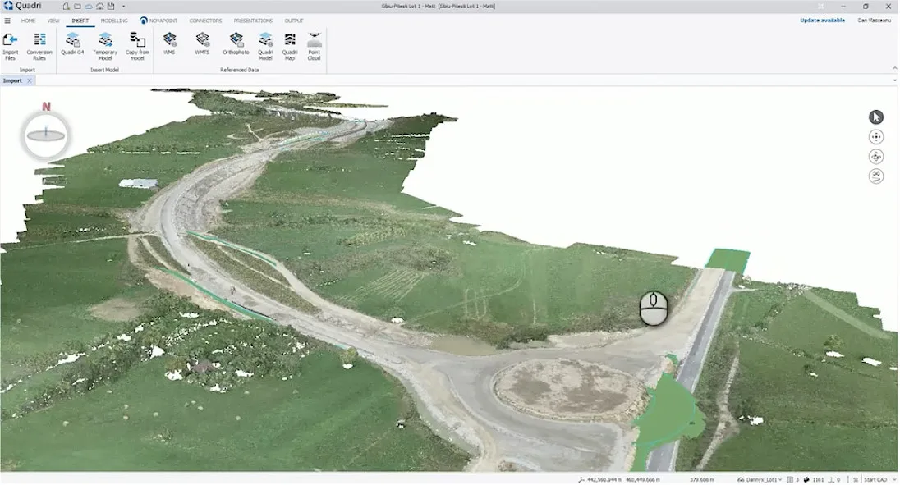This screenshot has width=900, height=485.
Task: Click the layer count icon showing 3
Action: (x=790, y=480)
